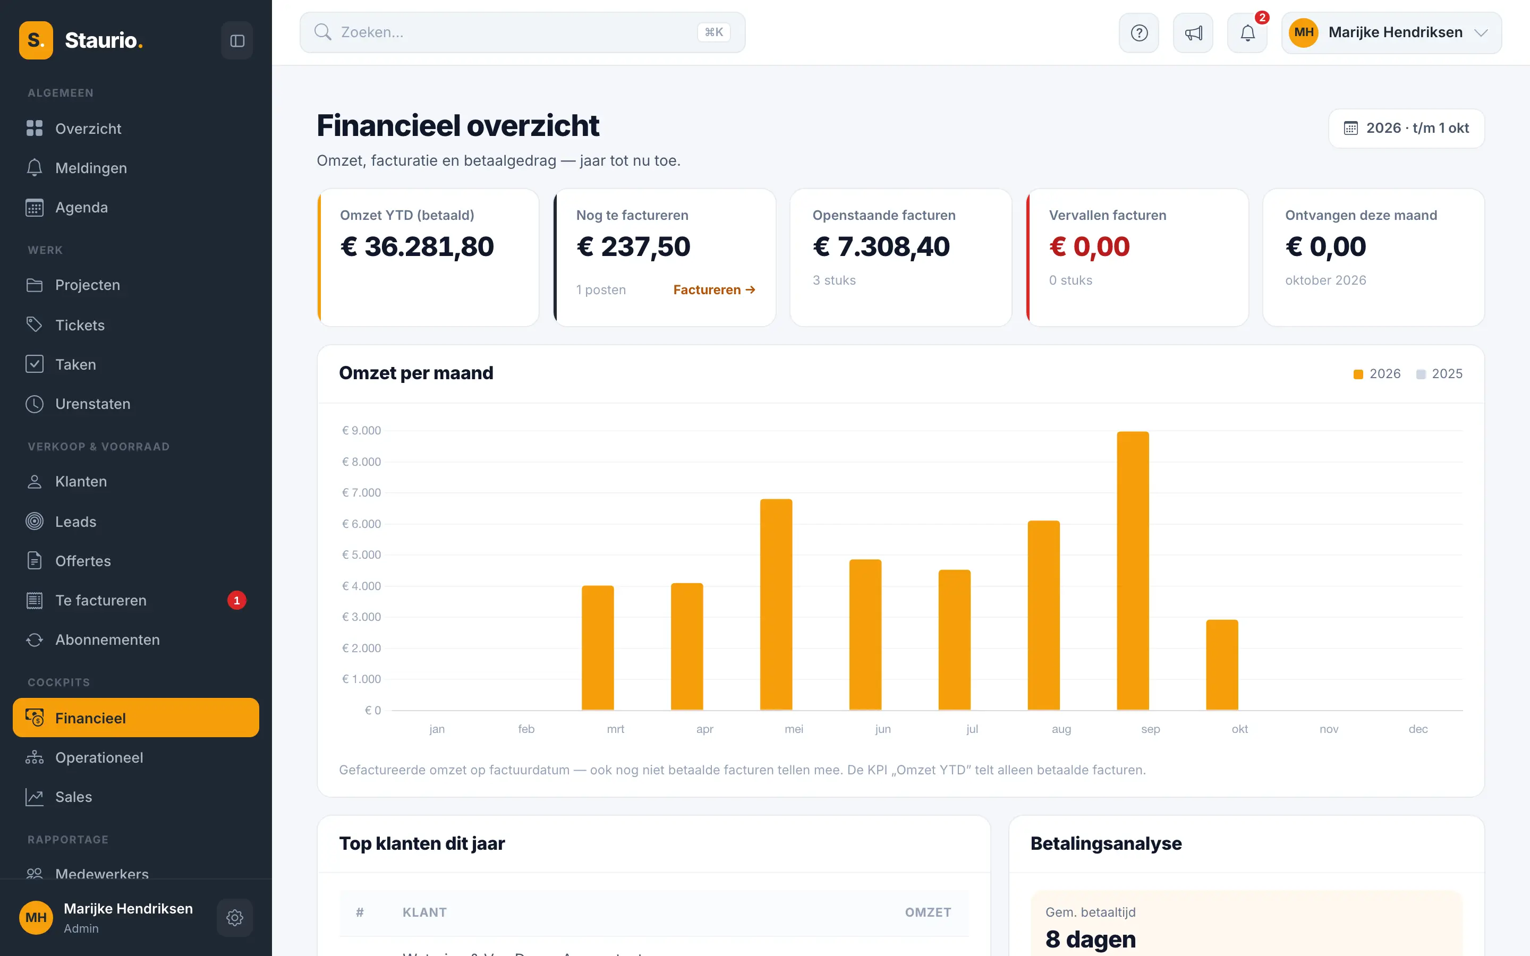Click the Staurio logo icon

[x=36, y=40]
